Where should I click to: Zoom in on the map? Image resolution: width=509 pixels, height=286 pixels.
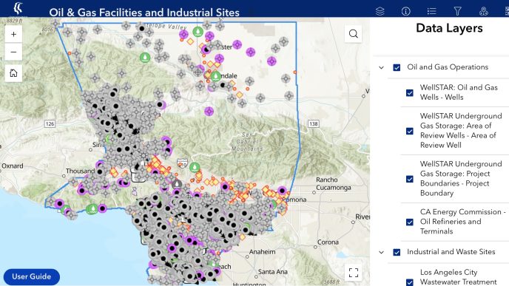(x=13, y=34)
